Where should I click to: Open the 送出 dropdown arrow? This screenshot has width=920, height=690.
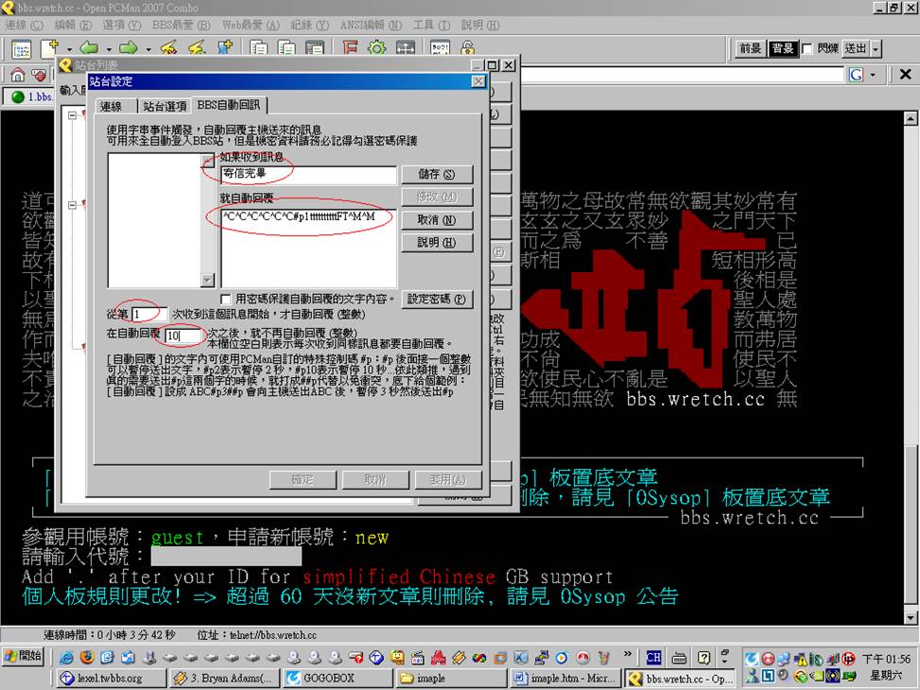pyautogui.click(x=876, y=49)
